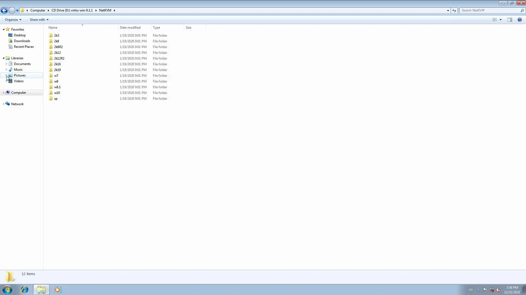
Task: Sort by Date modified column header
Action: click(130, 28)
